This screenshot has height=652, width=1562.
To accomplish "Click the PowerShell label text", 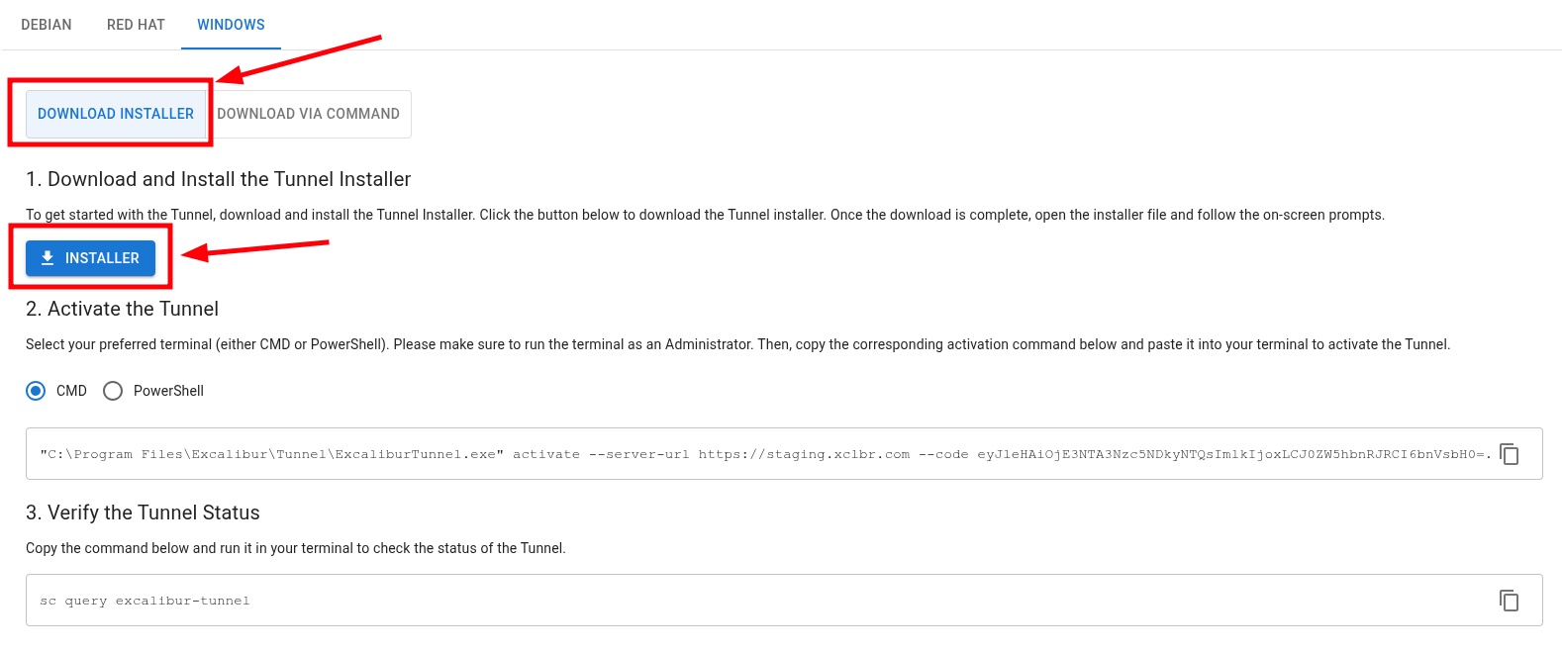I will point(168,391).
